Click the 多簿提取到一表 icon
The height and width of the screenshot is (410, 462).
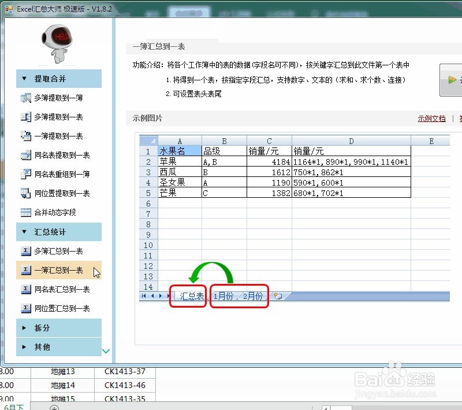tap(26, 117)
